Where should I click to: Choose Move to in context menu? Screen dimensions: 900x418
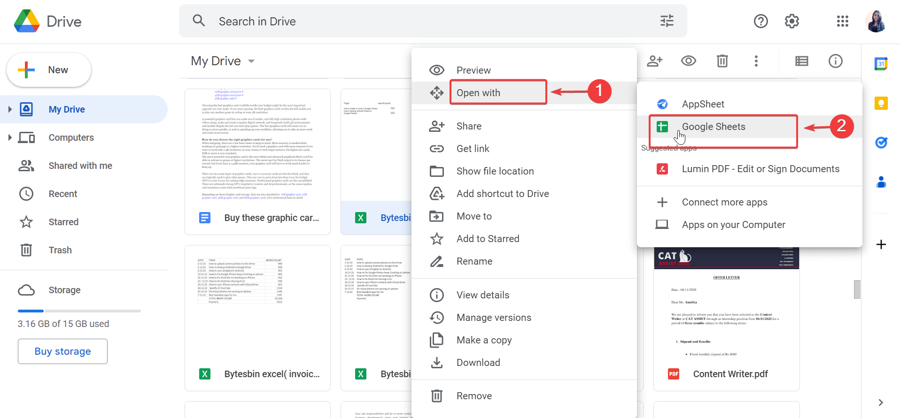tap(524, 216)
